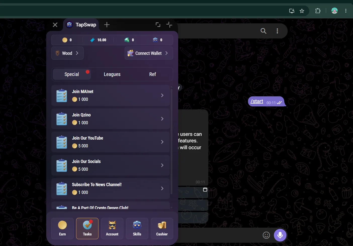The height and width of the screenshot is (246, 353).
Task: Search the Telegram chat with magnifier icon
Action: point(263,31)
